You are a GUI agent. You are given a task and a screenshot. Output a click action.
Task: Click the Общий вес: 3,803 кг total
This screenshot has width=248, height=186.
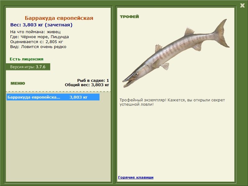(87, 85)
